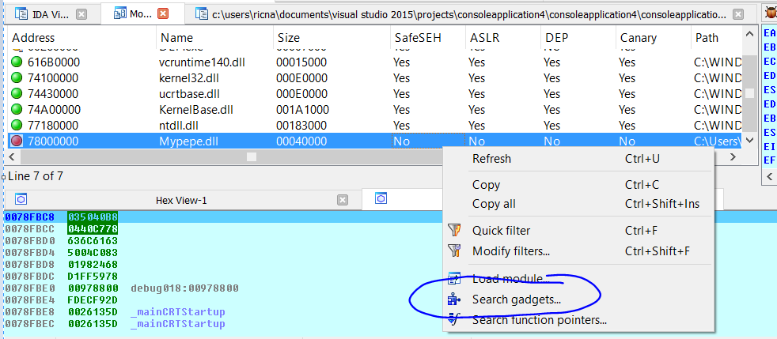Click the green status dot for kernel32.dll
Image resolution: width=777 pixels, height=339 pixels.
[x=17, y=78]
